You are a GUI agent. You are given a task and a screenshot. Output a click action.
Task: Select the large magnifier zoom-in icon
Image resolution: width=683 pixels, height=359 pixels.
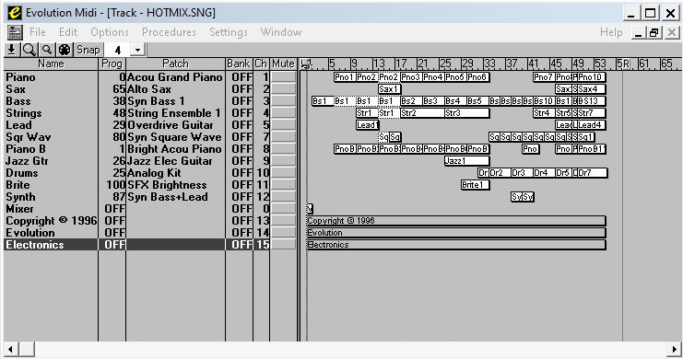click(29, 50)
